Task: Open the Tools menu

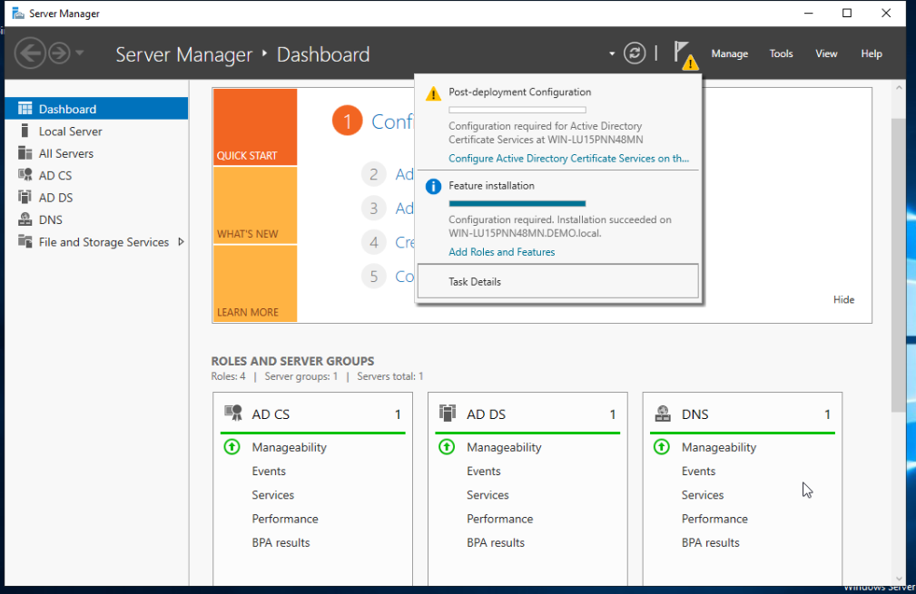Action: (781, 54)
